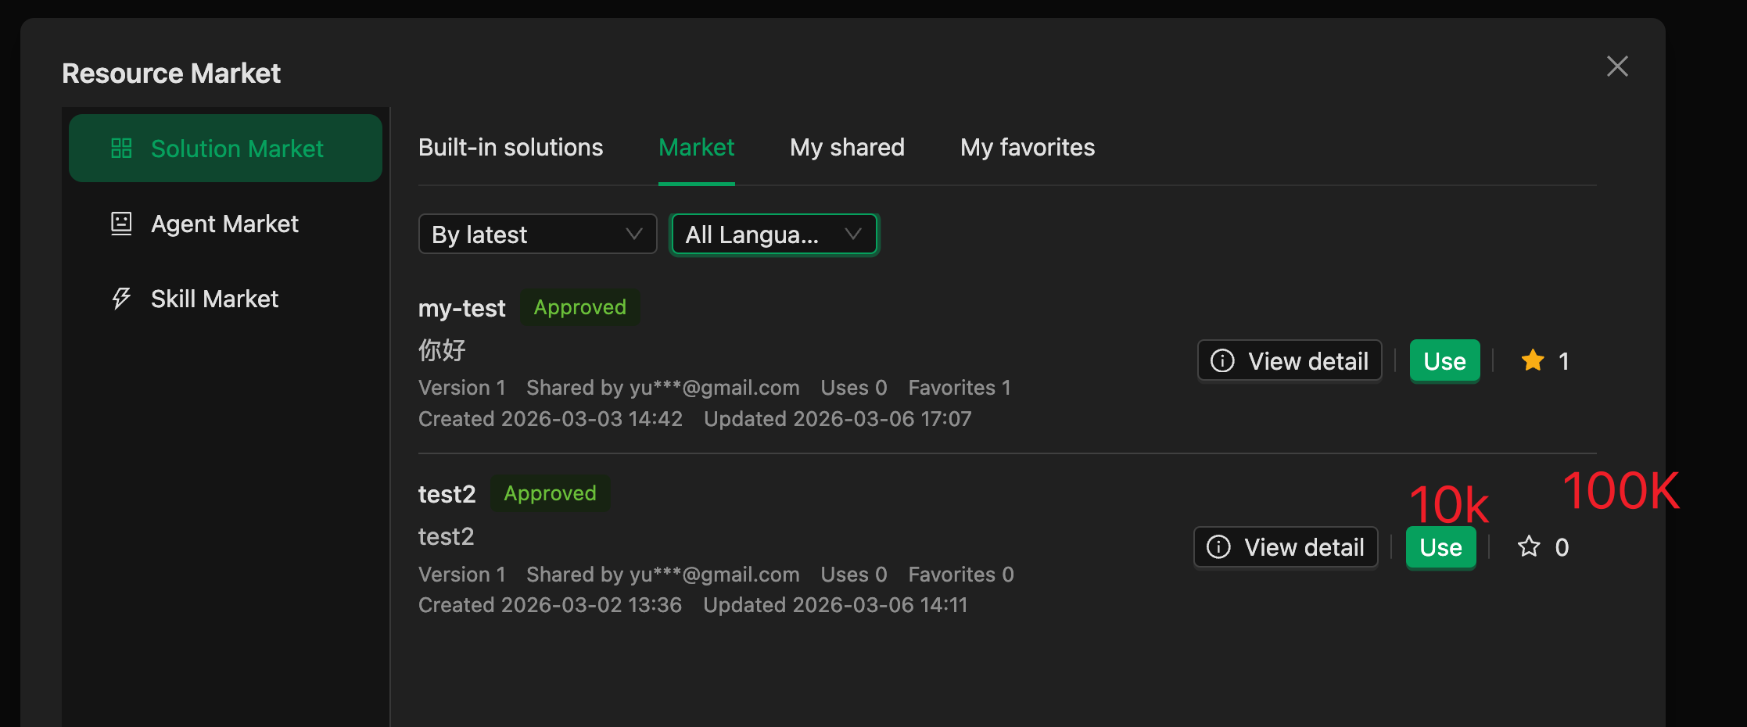Open the test2 solution title
The image size is (1747, 727).
pos(447,494)
